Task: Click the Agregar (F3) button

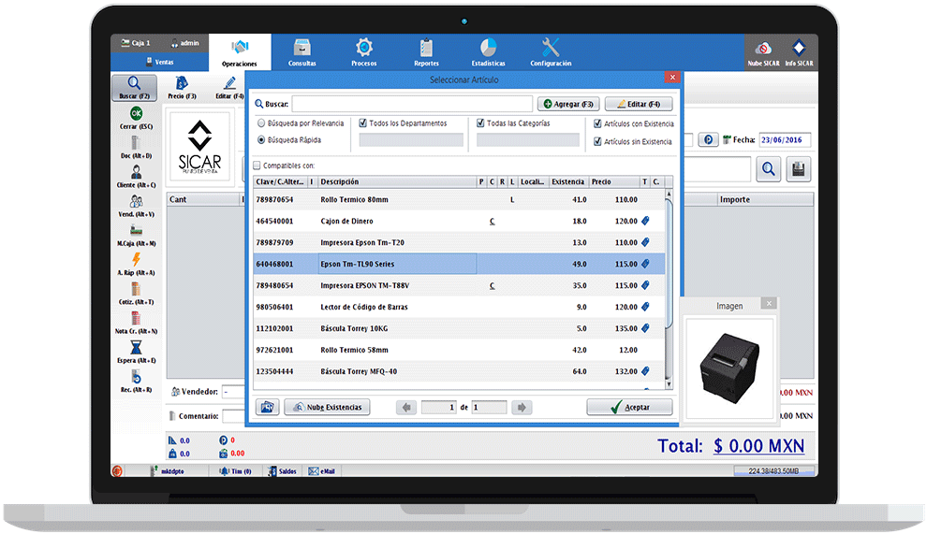Action: (x=568, y=104)
